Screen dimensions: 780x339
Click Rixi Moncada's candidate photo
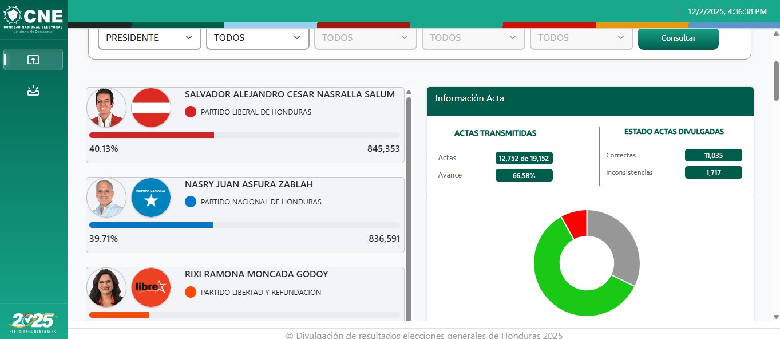point(106,287)
